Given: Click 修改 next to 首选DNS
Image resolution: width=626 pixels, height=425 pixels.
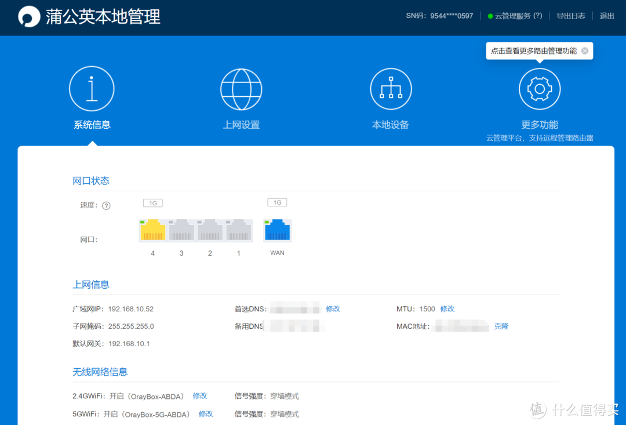Looking at the screenshot, I should pos(332,308).
